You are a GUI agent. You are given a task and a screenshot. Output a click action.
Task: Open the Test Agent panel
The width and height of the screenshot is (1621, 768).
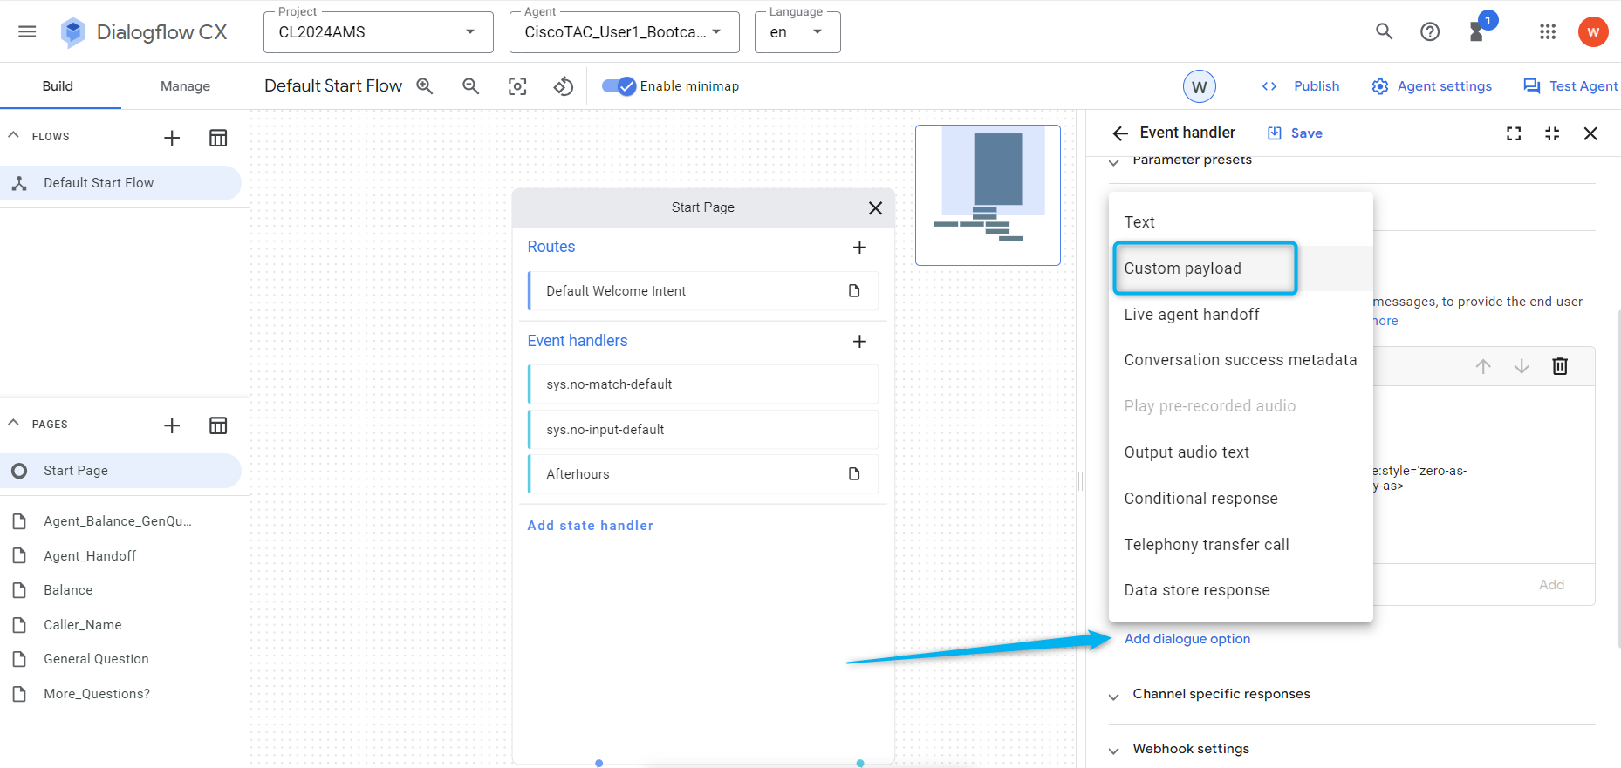tap(1570, 86)
